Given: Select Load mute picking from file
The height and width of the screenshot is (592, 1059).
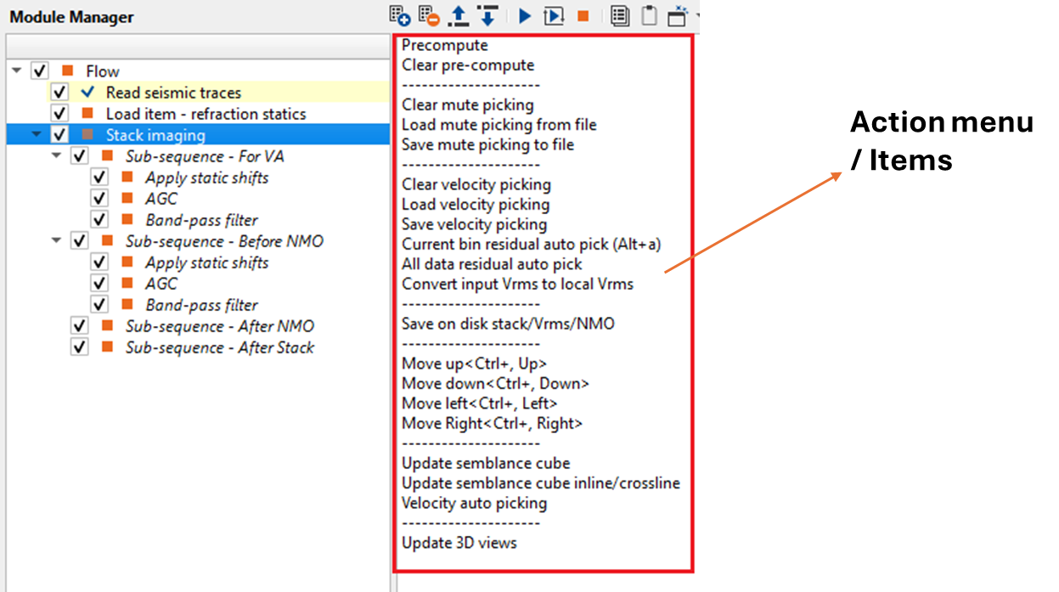Looking at the screenshot, I should coord(499,125).
